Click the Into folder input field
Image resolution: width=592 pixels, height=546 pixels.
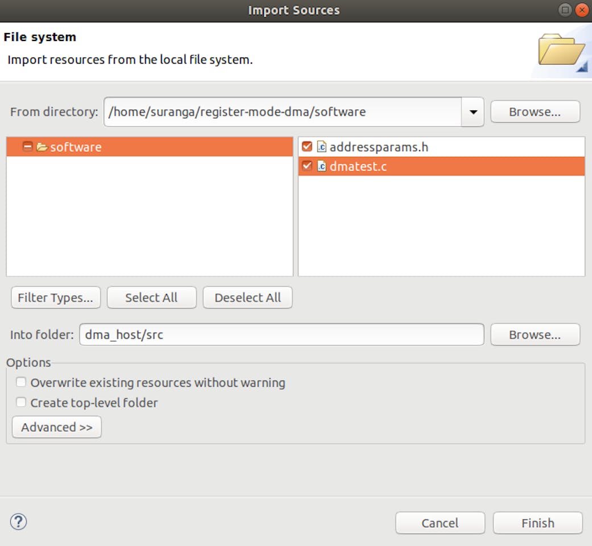[x=281, y=334]
